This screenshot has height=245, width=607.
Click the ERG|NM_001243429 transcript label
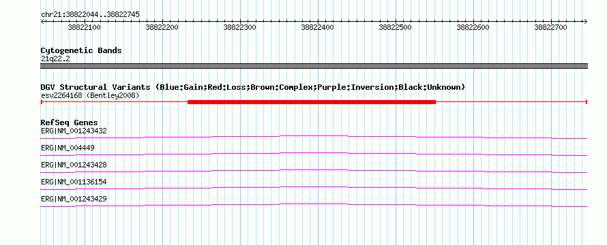point(74,199)
